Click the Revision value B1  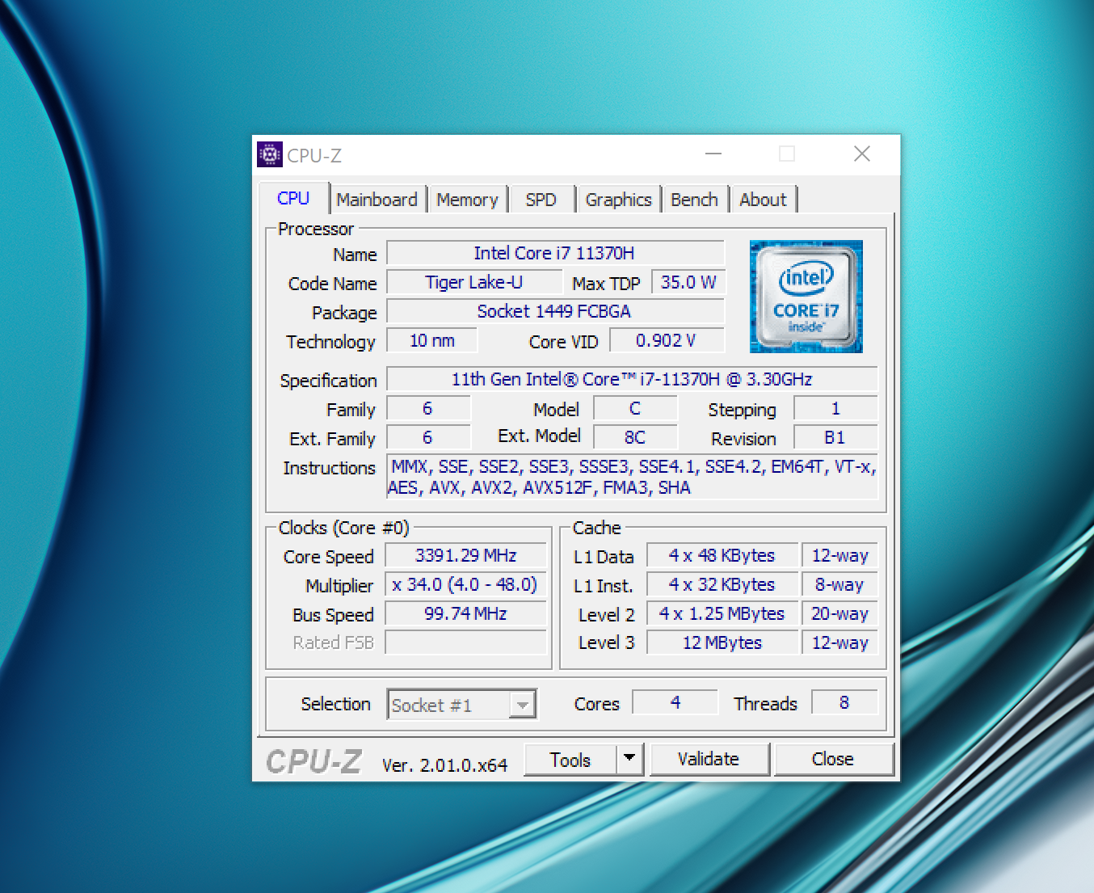coord(835,437)
